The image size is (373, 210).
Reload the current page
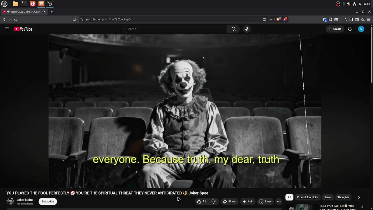[16, 19]
